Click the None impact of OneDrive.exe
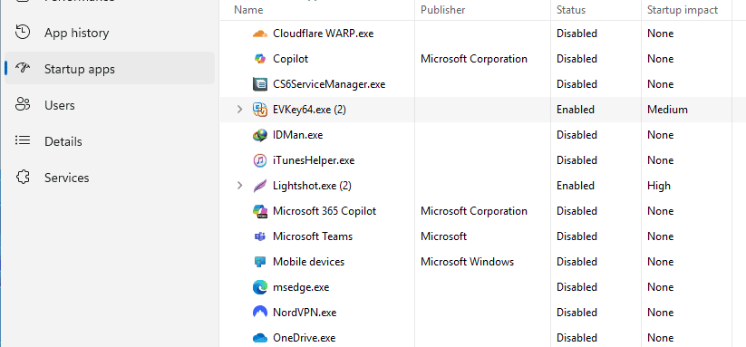The height and width of the screenshot is (347, 746). (661, 338)
